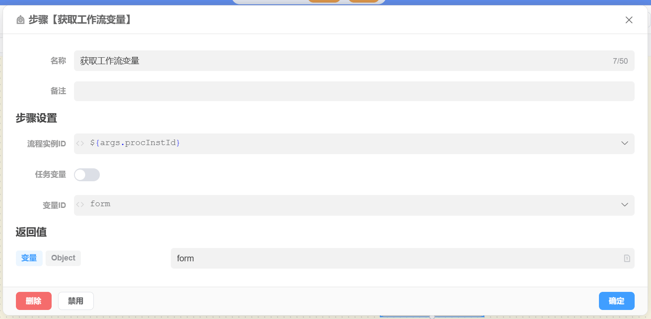Click the document icon in the return value field
Image resolution: width=651 pixels, height=319 pixels.
pos(626,258)
